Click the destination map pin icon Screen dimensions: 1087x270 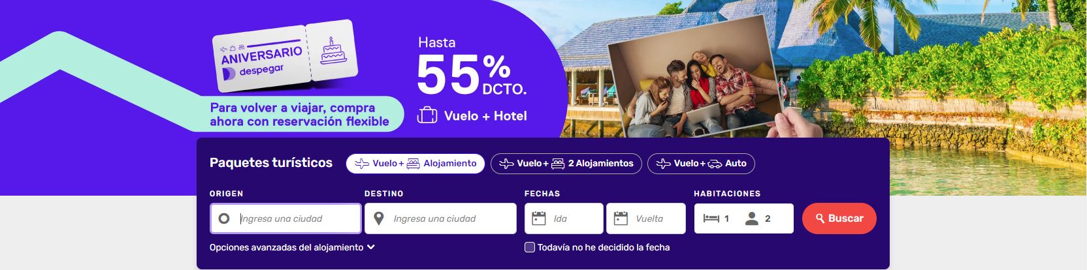(x=378, y=218)
